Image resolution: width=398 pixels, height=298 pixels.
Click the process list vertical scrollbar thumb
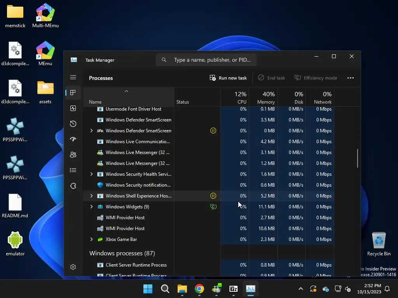click(x=358, y=158)
